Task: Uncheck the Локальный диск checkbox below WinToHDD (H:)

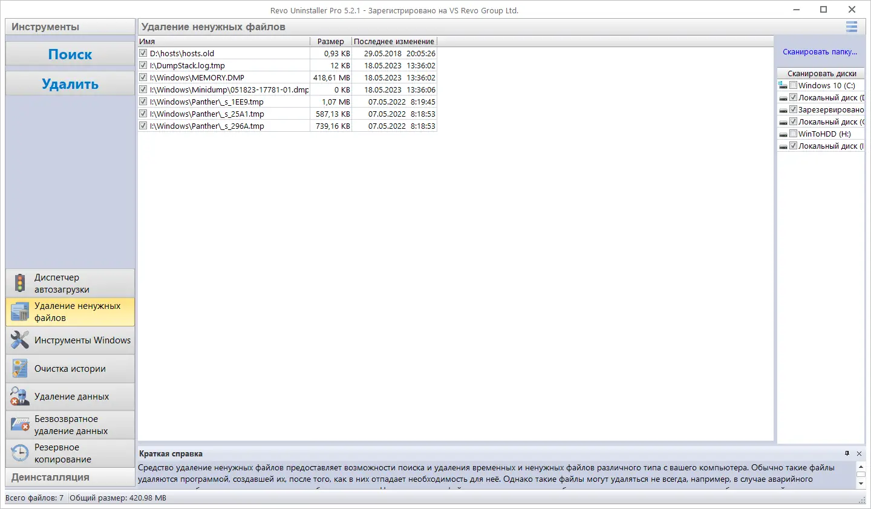Action: (x=794, y=146)
